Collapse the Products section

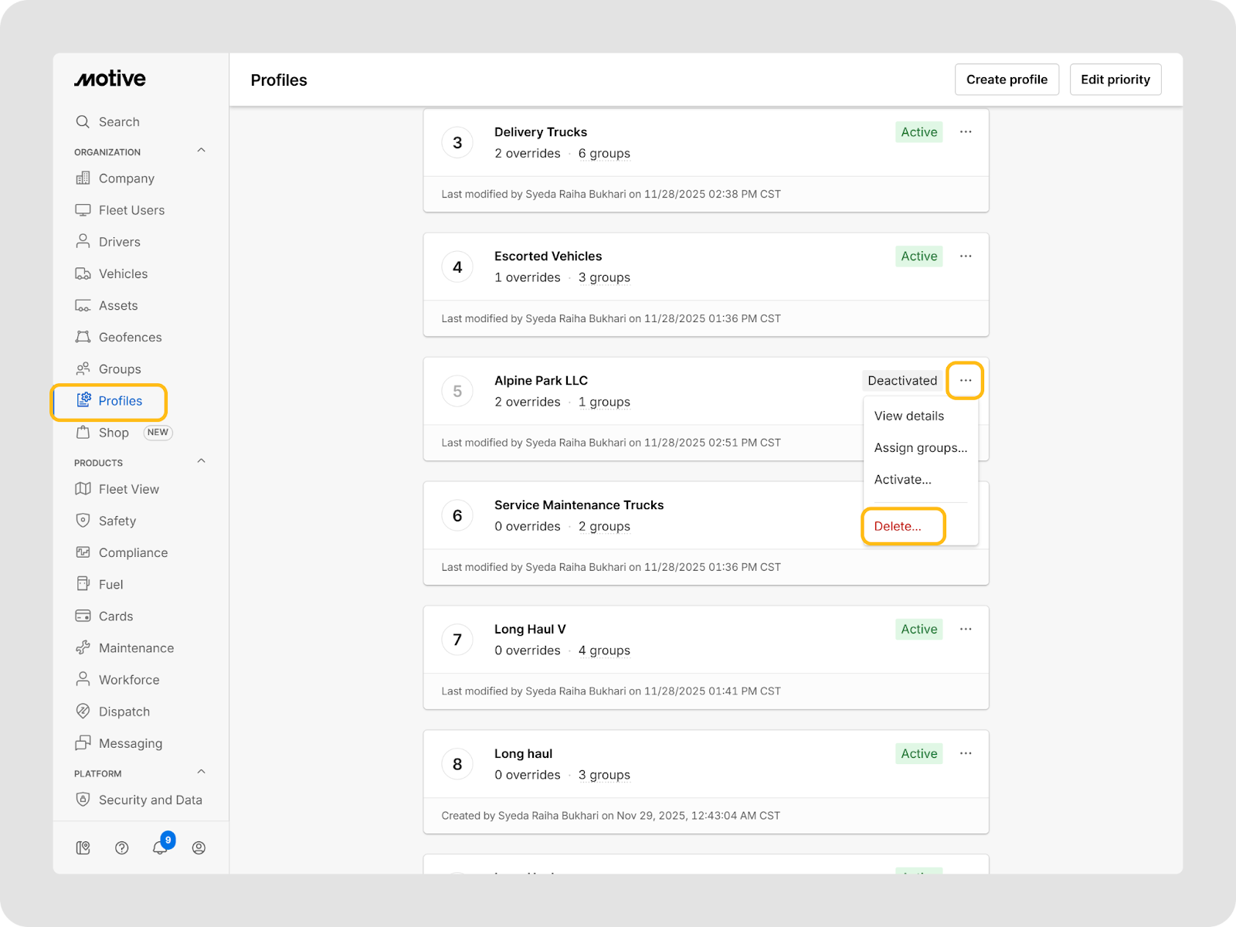tap(201, 461)
